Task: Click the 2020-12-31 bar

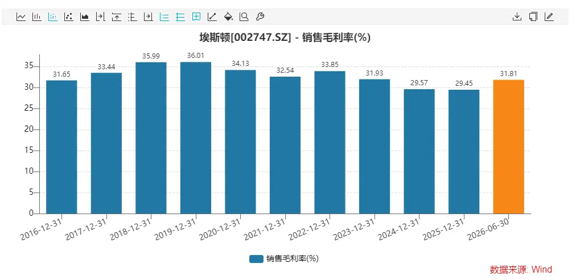Action: point(241,142)
